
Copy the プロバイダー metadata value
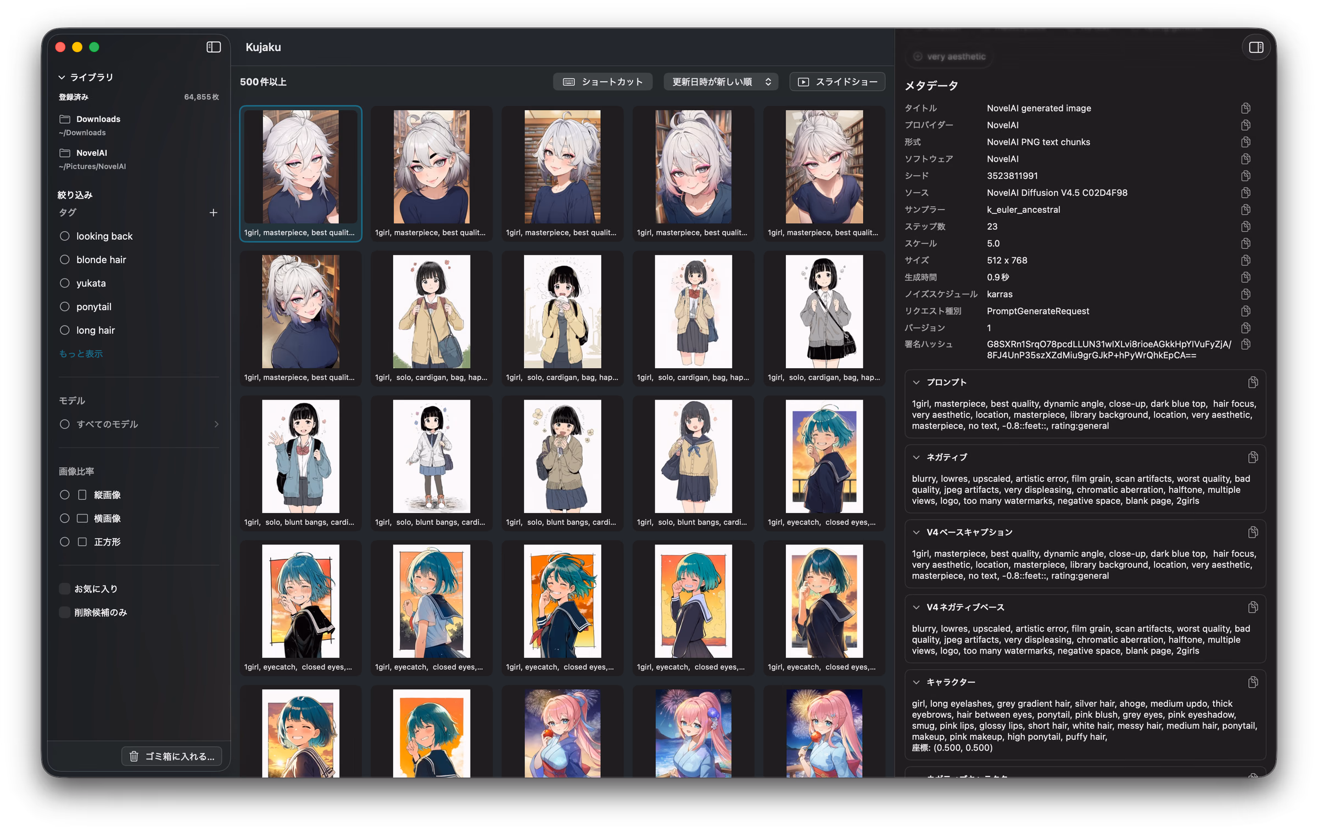point(1246,125)
